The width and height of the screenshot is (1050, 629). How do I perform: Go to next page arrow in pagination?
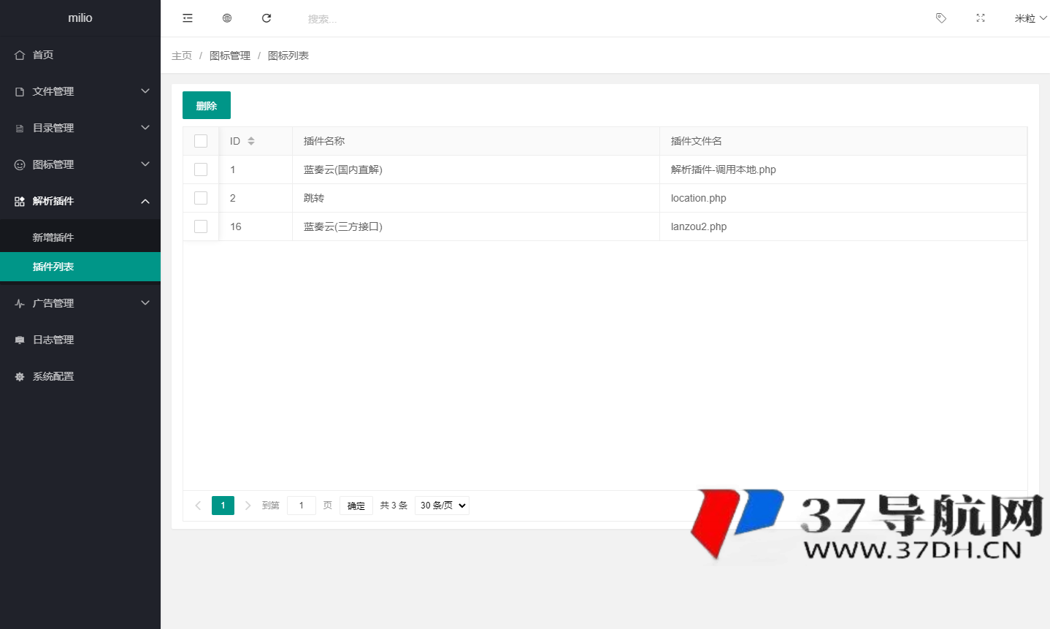click(248, 506)
